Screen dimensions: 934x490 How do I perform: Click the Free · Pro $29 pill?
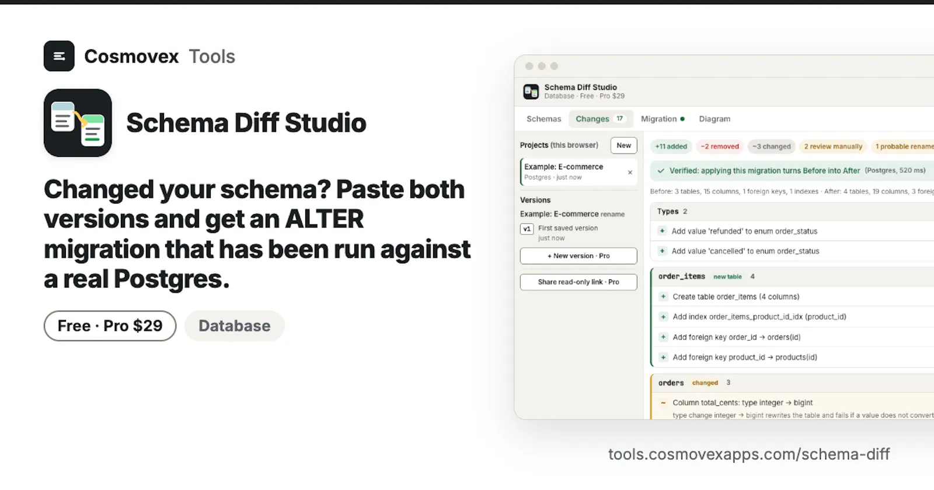click(x=110, y=325)
